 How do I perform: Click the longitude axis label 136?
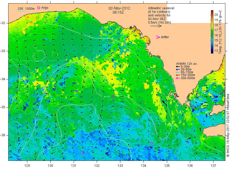tap(190, 166)
